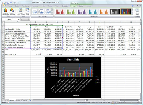Image resolution: width=143 pixels, height=105 pixels.
Task: Choose the third chart layout thumbnail
Action: click(48, 12)
